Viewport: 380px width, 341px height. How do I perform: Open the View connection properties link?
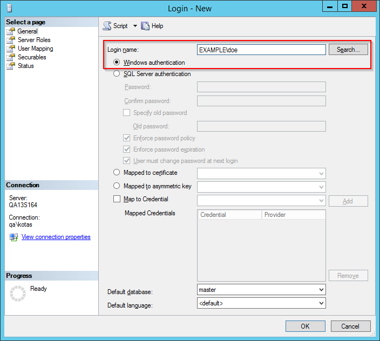pos(56,237)
